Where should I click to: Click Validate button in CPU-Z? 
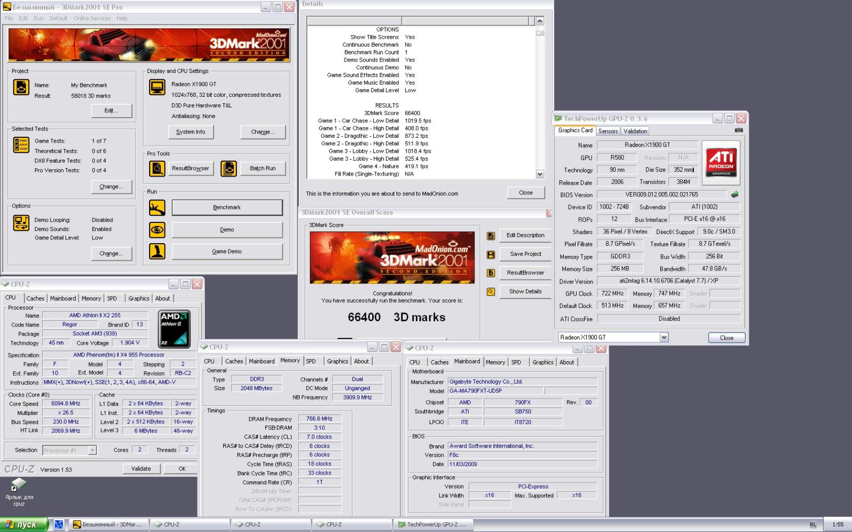pos(141,469)
